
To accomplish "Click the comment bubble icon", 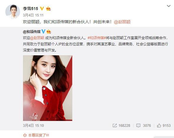I will coord(138,126).
